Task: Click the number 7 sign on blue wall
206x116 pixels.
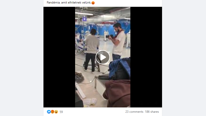Action: tap(127, 24)
